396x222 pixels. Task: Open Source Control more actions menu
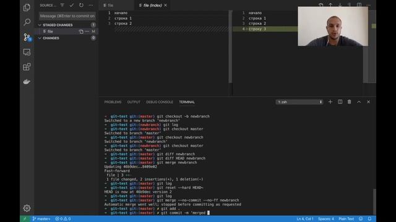coord(91,5)
